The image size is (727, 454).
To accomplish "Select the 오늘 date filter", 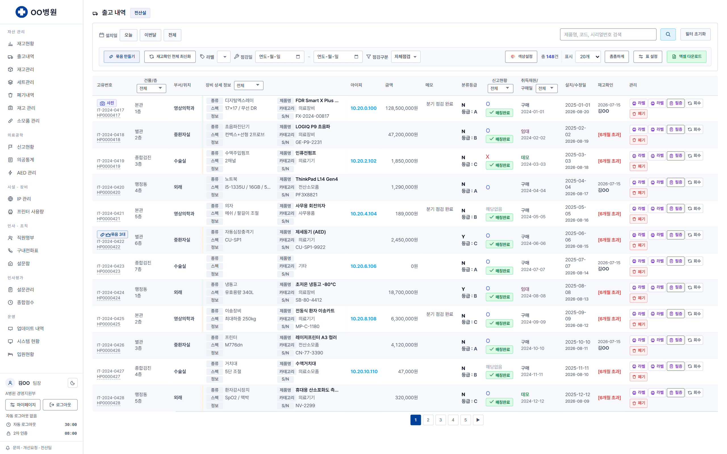I will (128, 35).
